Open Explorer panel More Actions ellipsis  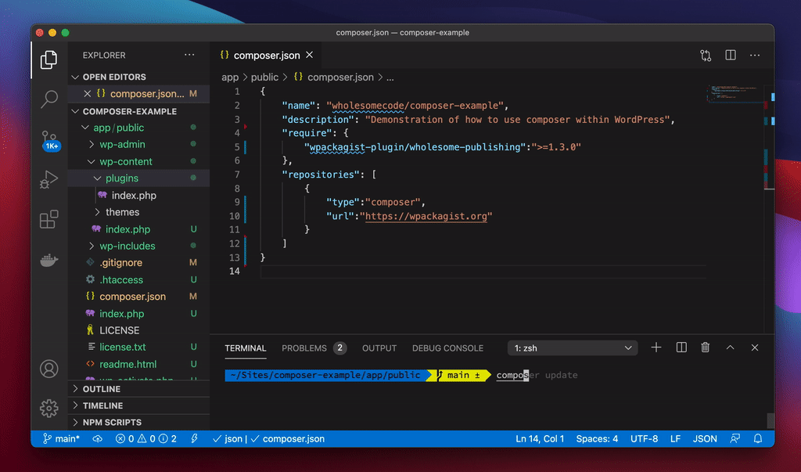click(189, 55)
